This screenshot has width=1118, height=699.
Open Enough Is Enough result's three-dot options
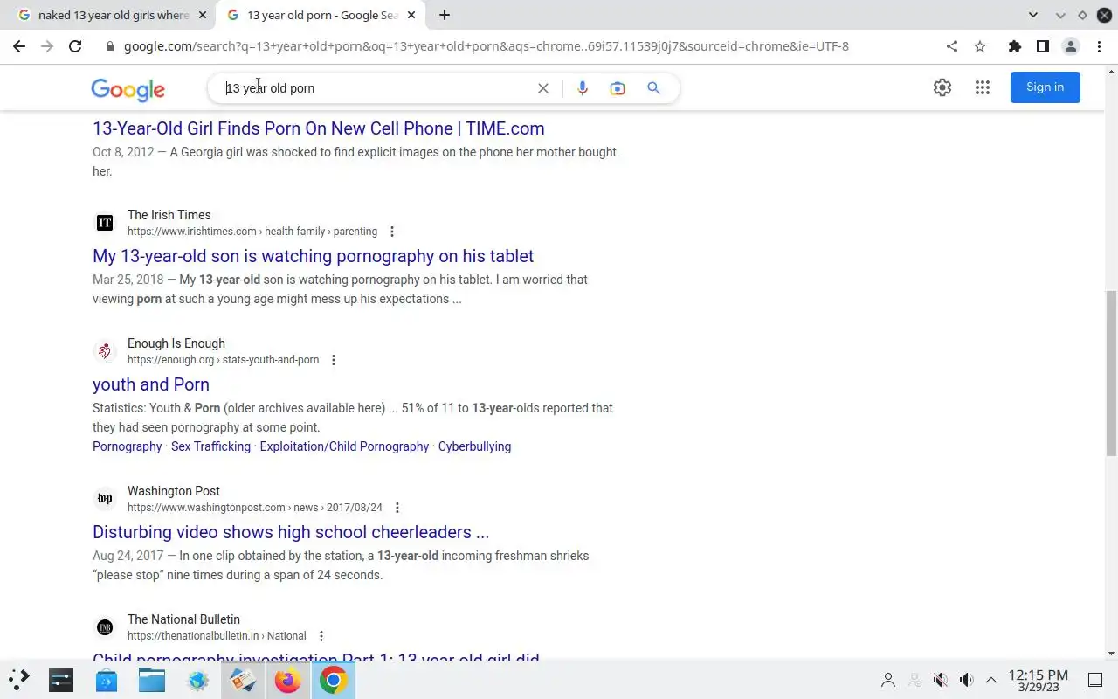click(334, 360)
